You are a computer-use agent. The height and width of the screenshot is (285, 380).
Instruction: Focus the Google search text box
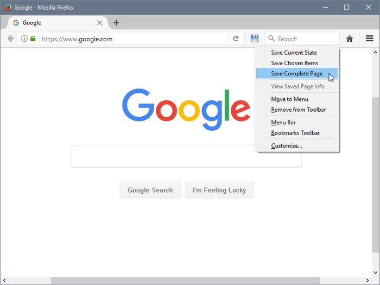point(186,156)
